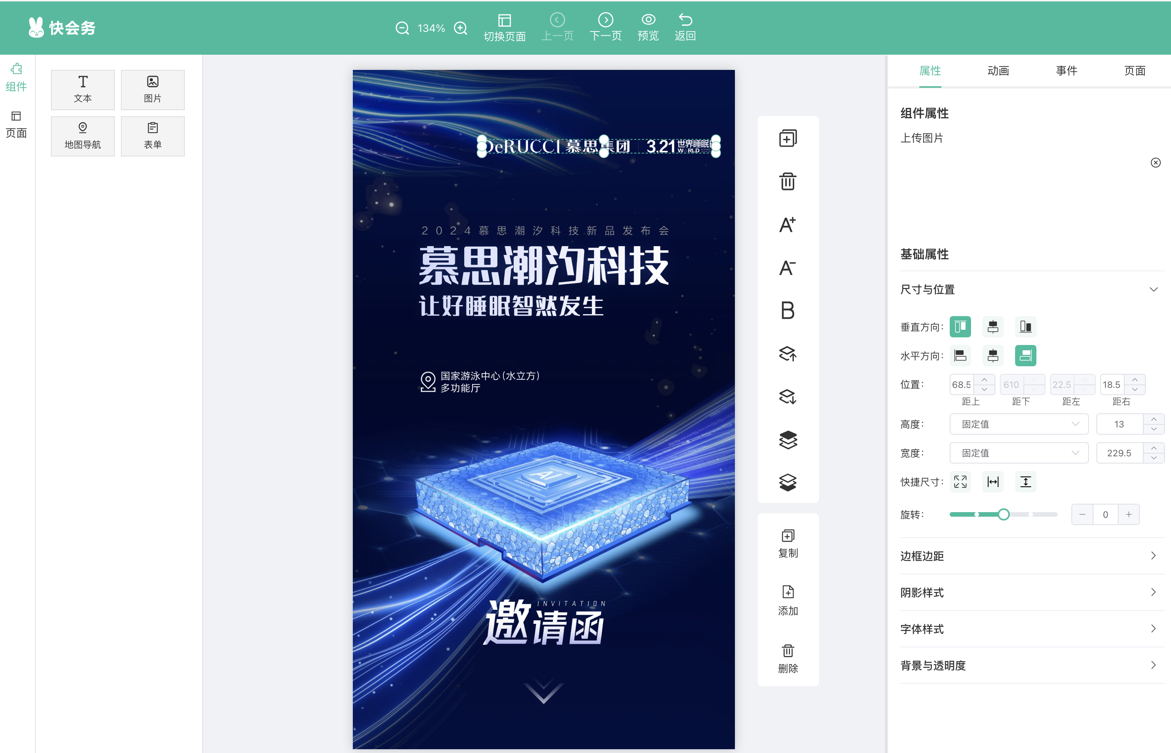The image size is (1171, 753).
Task: Go to next page with 下一页
Action: pyautogui.click(x=605, y=27)
